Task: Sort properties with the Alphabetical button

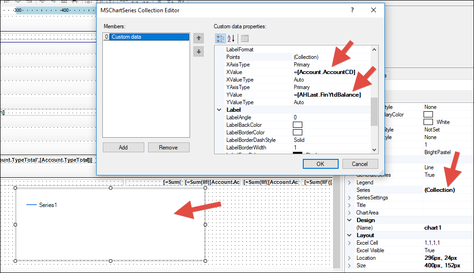Action: pyautogui.click(x=231, y=39)
